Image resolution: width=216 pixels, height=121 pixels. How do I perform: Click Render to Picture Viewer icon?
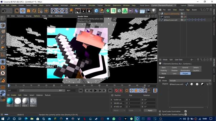[83, 11]
